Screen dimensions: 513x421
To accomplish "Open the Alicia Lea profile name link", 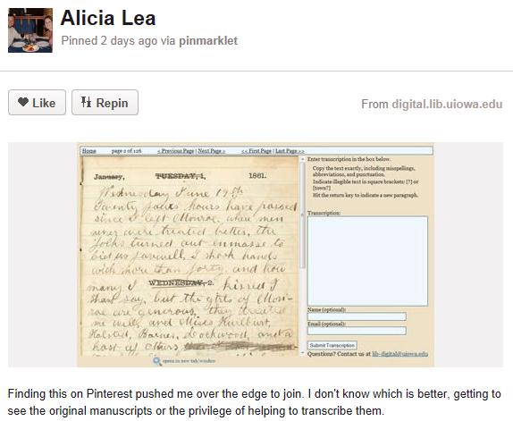I will tap(108, 18).
